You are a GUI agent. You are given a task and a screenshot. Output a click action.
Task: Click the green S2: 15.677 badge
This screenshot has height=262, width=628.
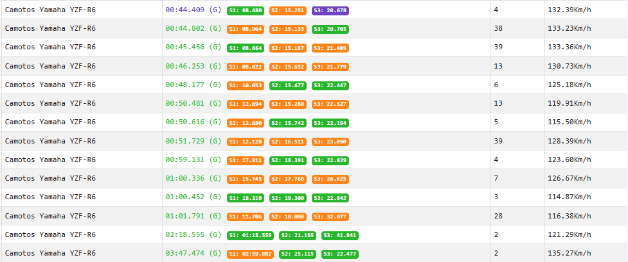click(288, 85)
